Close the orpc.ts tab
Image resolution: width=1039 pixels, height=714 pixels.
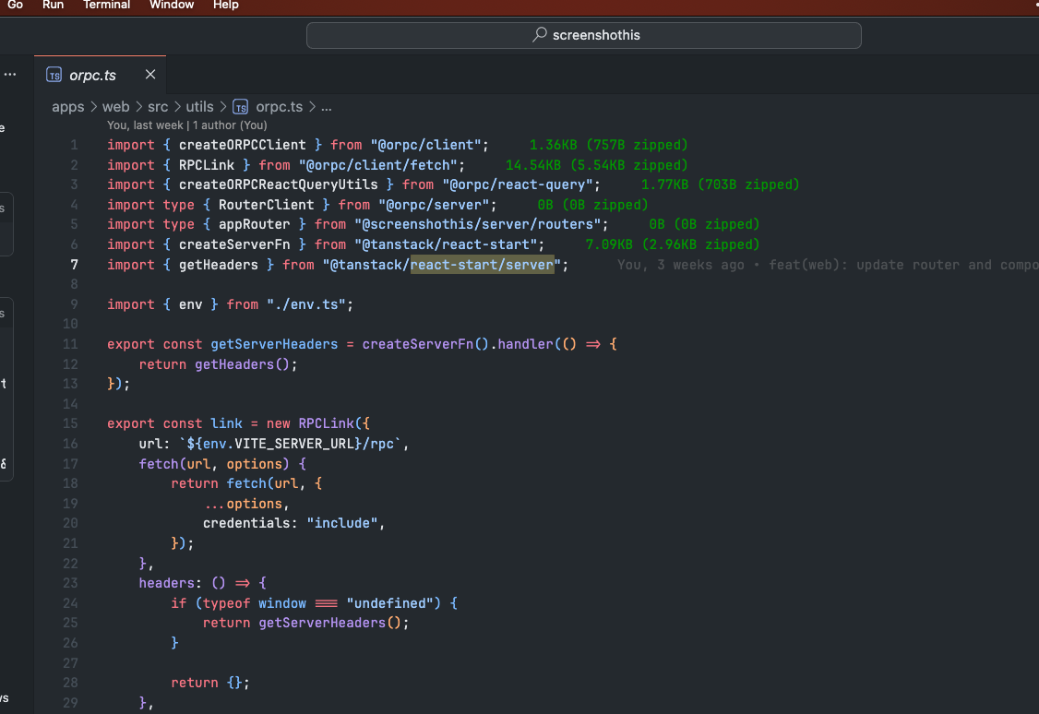(150, 75)
